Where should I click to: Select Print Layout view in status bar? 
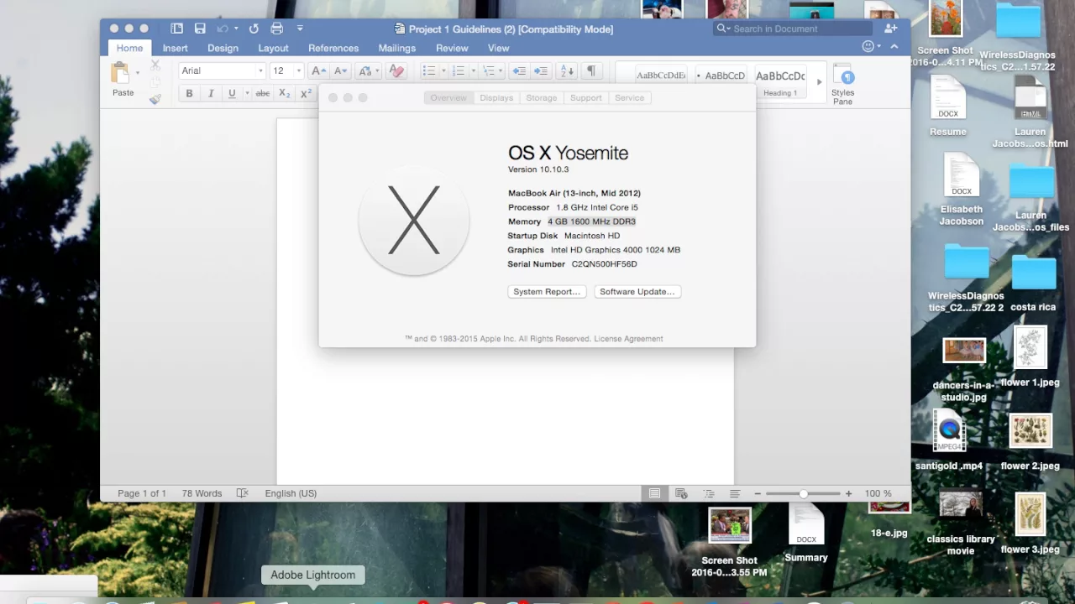654,493
